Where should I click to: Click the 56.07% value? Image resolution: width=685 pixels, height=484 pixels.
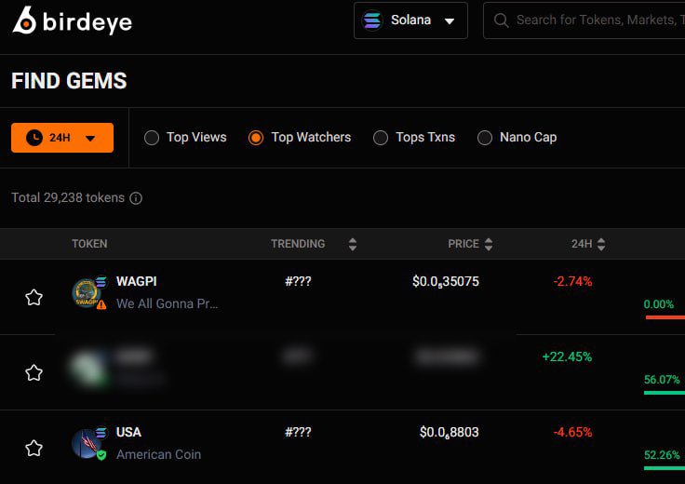coord(662,379)
